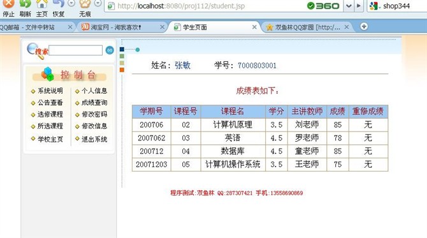The width and height of the screenshot is (427, 238).
Task: Click the student name 张敏
Action: tap(182, 66)
